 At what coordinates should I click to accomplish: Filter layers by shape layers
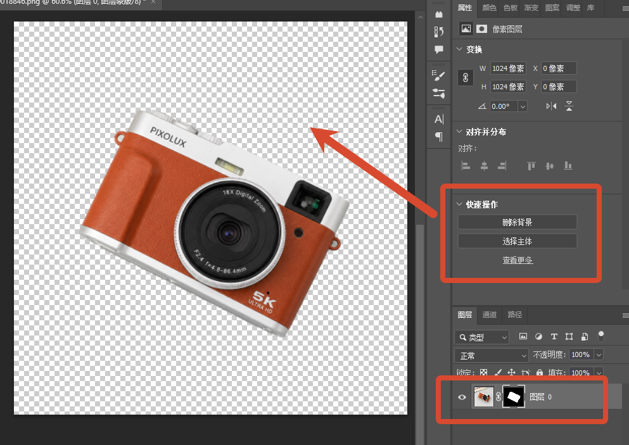tap(569, 336)
